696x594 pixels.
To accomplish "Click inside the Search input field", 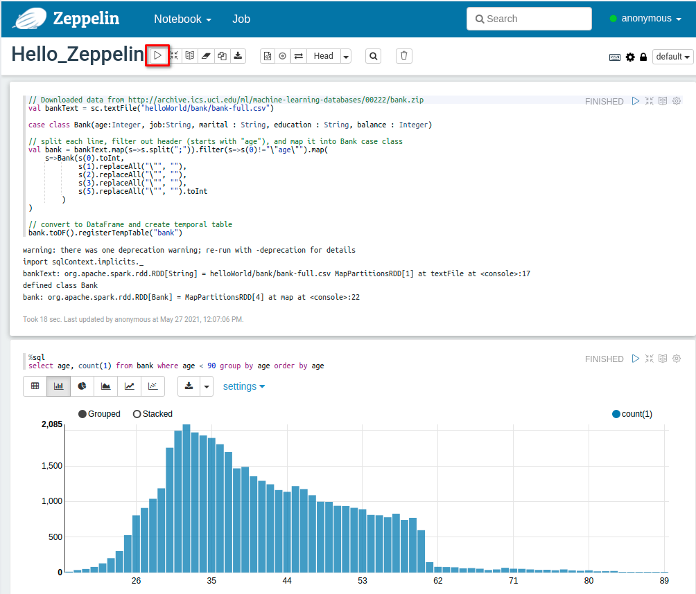I will click(x=529, y=19).
